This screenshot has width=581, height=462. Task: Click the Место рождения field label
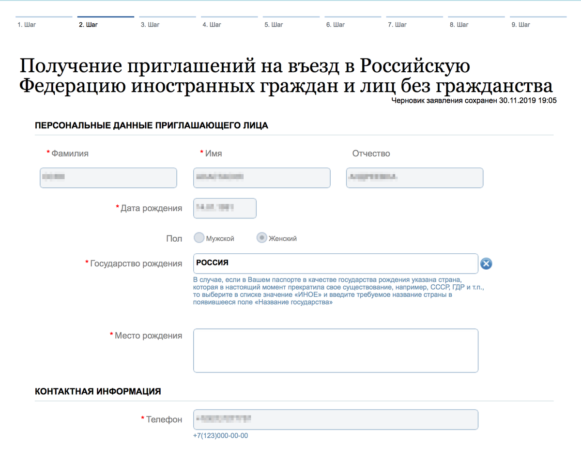tap(148, 336)
